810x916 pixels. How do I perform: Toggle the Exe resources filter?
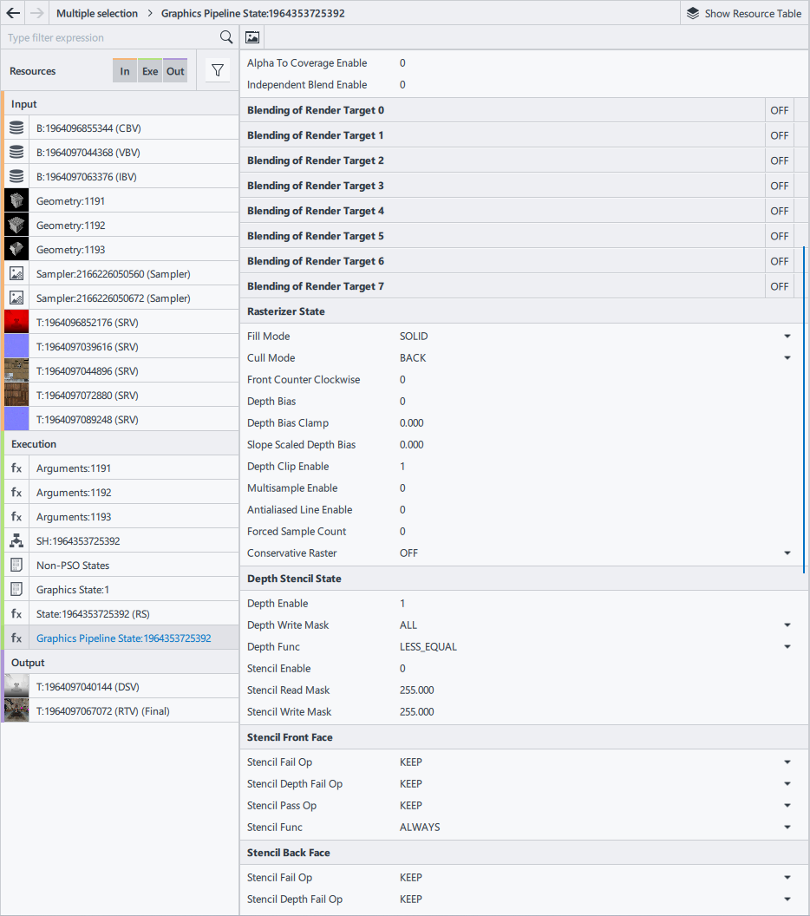click(x=150, y=70)
